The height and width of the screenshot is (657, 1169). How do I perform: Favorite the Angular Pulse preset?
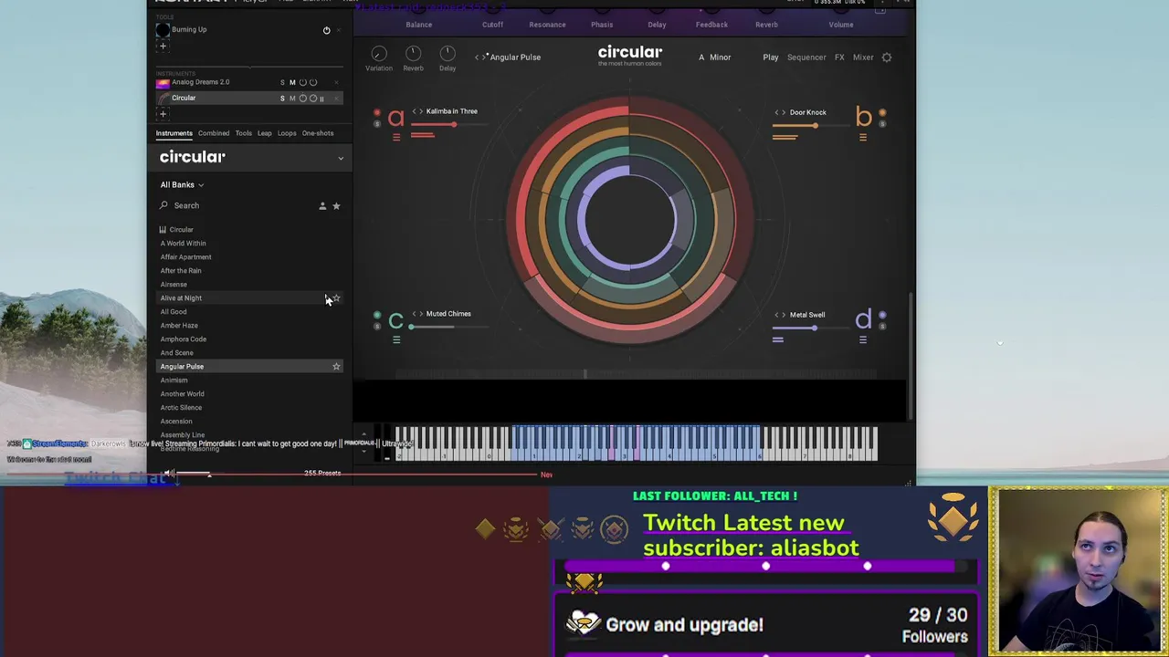[x=336, y=367]
